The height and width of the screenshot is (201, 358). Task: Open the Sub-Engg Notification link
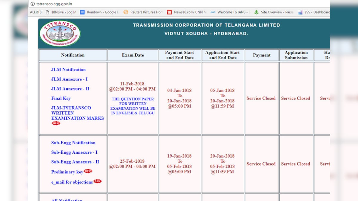pos(73,143)
